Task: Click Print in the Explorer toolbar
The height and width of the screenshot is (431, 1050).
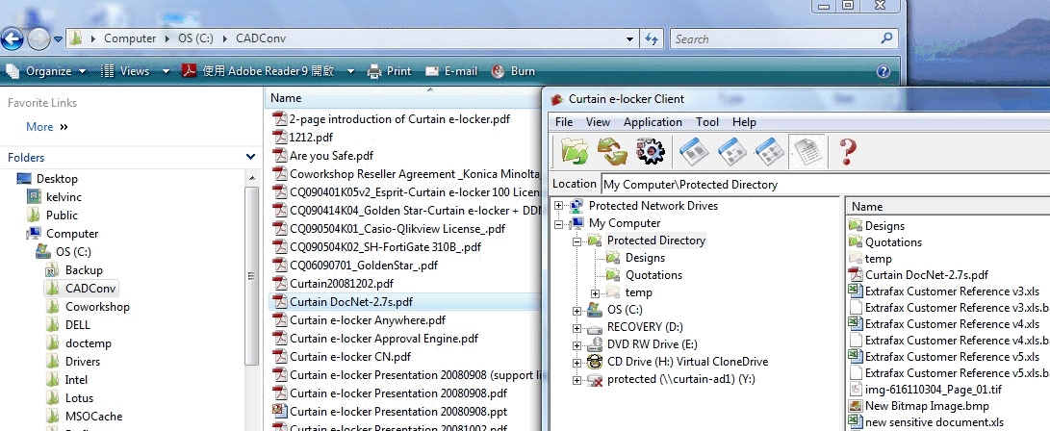Action: (x=390, y=71)
